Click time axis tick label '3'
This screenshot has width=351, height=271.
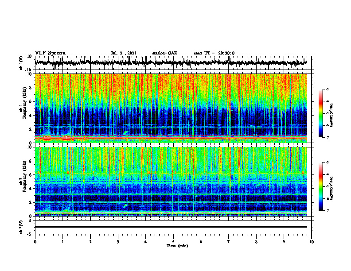[118, 242]
